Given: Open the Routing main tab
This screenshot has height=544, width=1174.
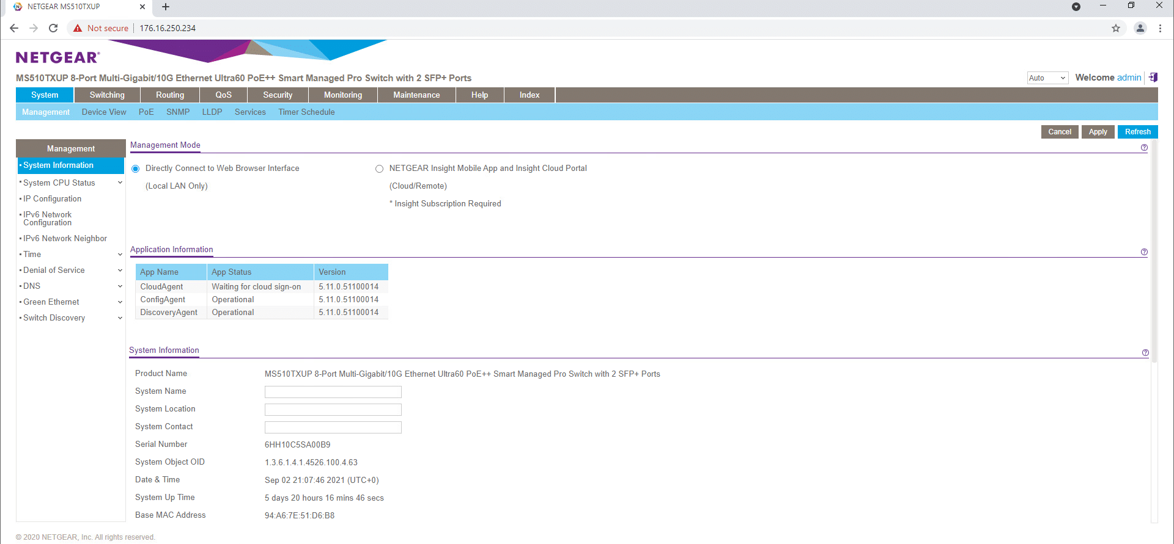Looking at the screenshot, I should [x=170, y=95].
